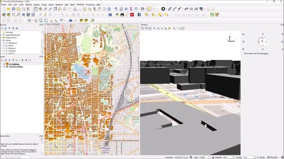The height and width of the screenshot is (159, 284).
Task: Choose the Zoom In magnifier tool
Action: click(45, 9)
